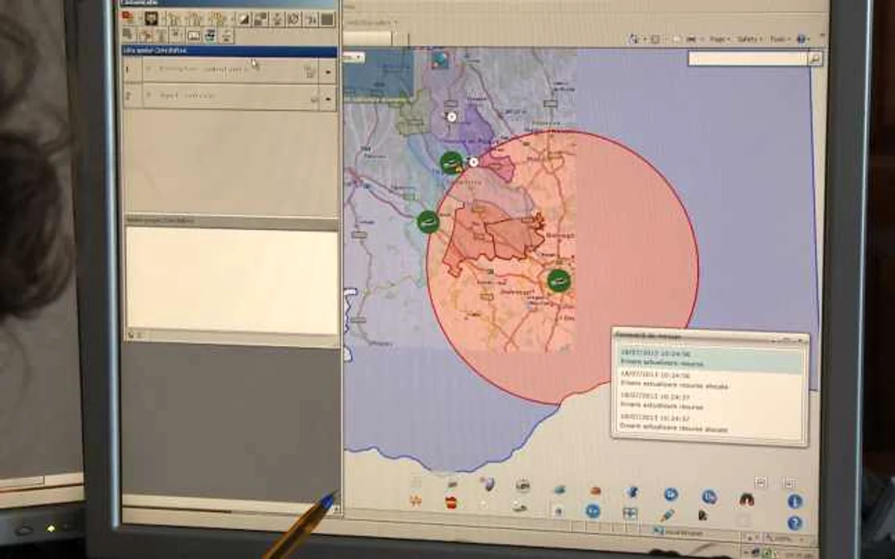Expand the dropdown arrow on list row 1
The width and height of the screenshot is (895, 559).
pyautogui.click(x=328, y=72)
